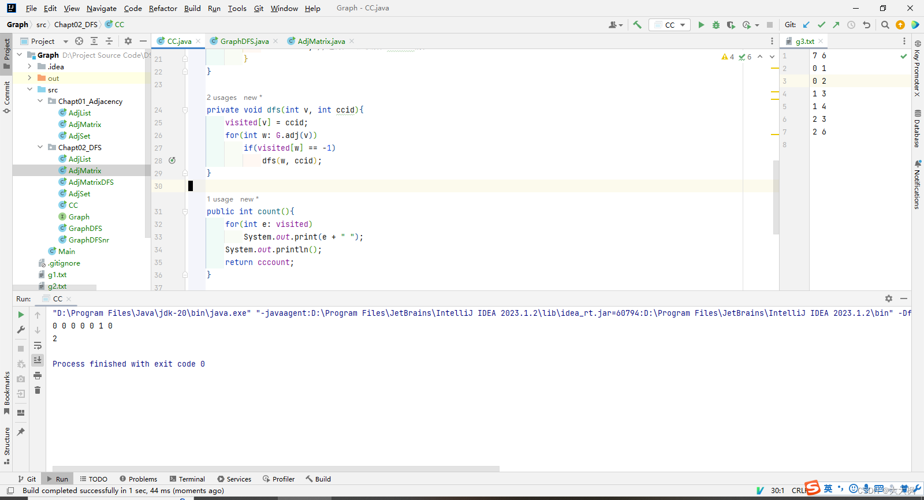The image size is (924, 500).
Task: Open the Refactor menu
Action: coord(163,8)
